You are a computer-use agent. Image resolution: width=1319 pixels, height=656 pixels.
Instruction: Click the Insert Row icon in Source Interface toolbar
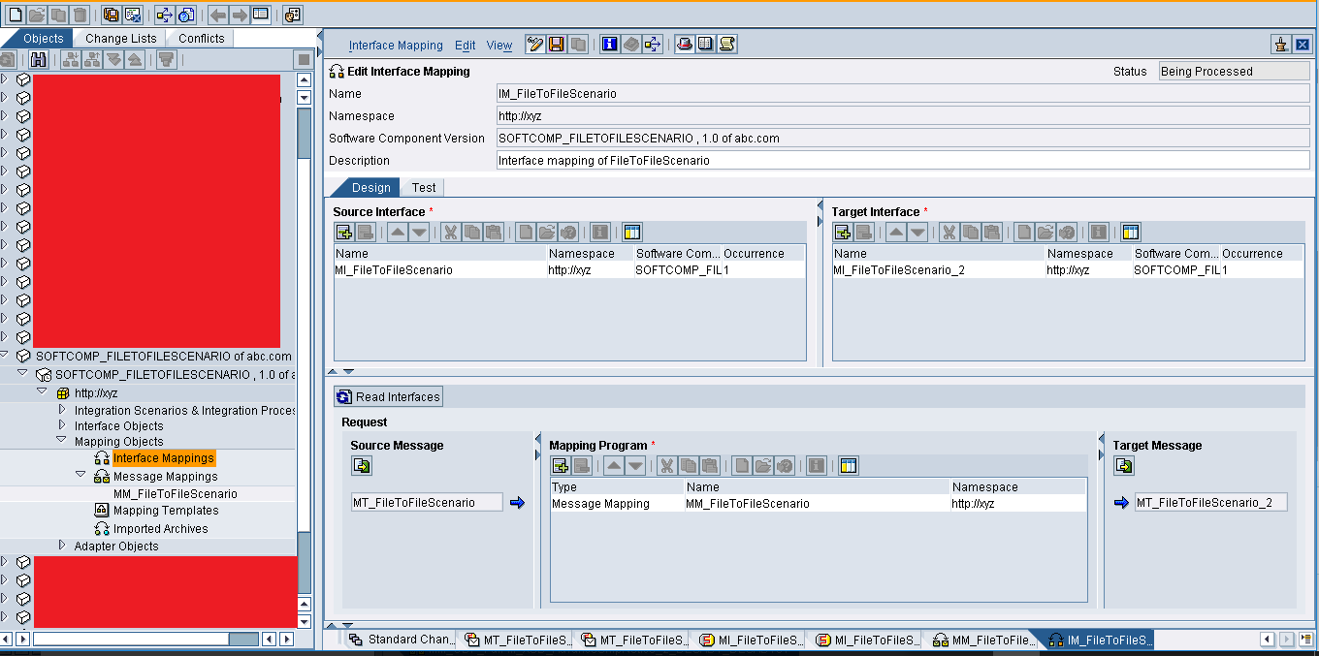(343, 232)
